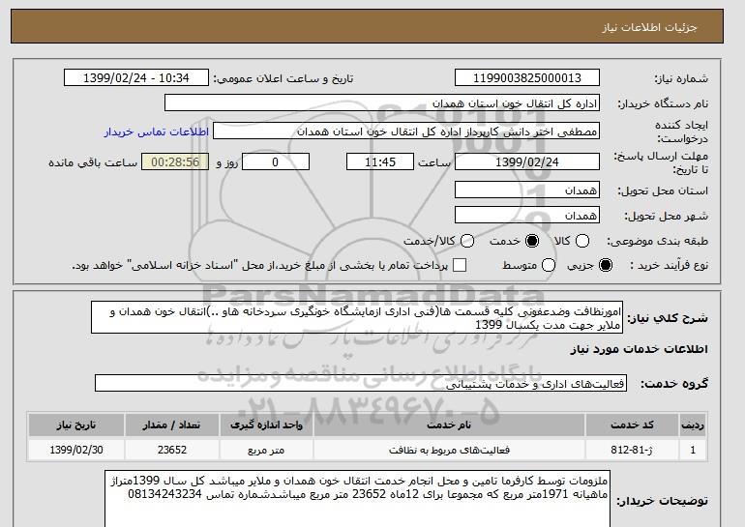The image size is (745, 527).
Task: Select the خدمت radio button
Action: (x=532, y=241)
